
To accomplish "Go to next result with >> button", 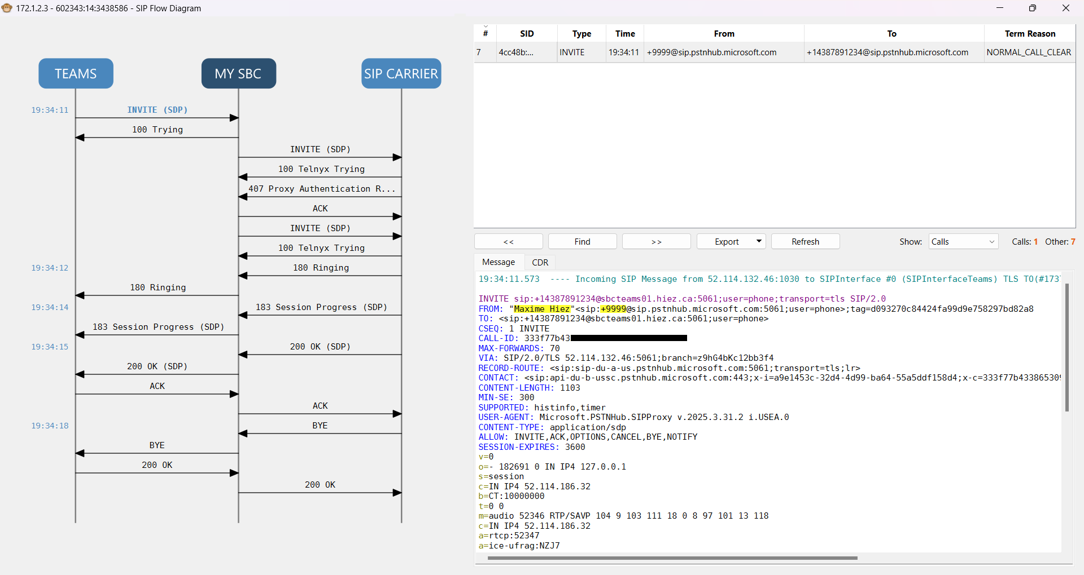I will pyautogui.click(x=656, y=241).
